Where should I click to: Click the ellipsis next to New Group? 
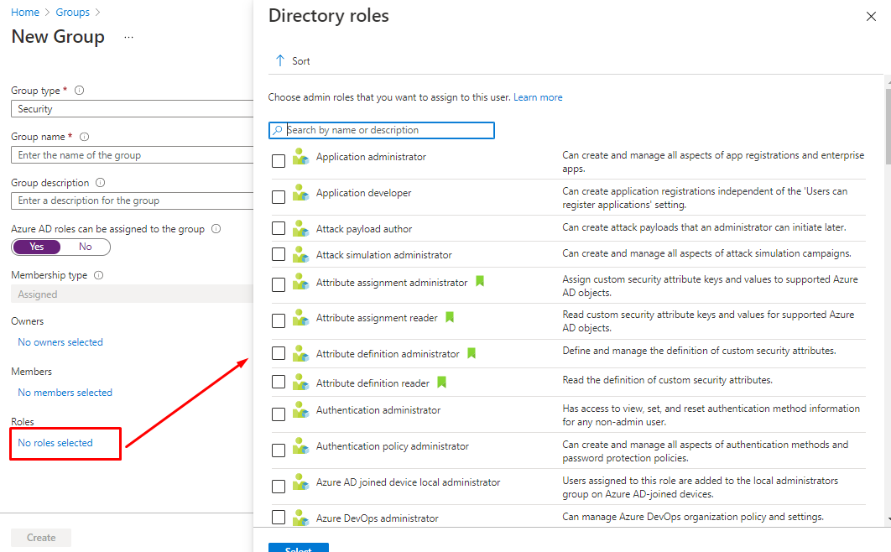click(128, 38)
